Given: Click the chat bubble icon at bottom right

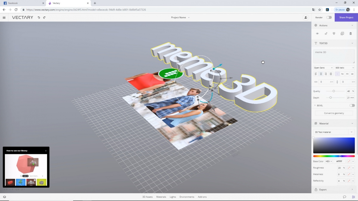Looking at the screenshot, I should pos(345,197).
